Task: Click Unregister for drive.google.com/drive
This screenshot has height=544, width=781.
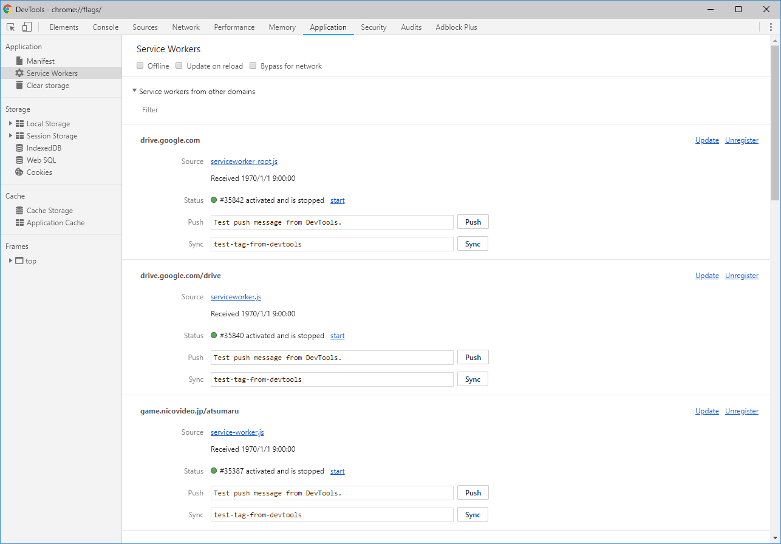Action: 742,276
